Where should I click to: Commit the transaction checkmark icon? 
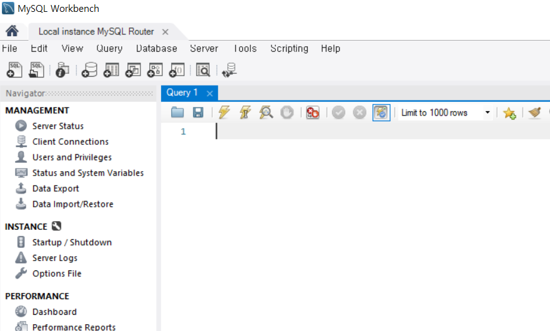click(338, 112)
